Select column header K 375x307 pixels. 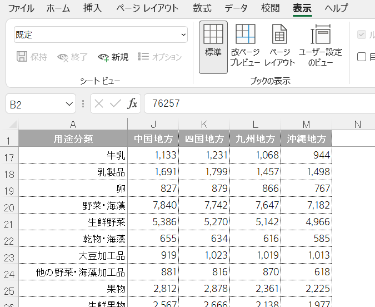[x=204, y=123]
